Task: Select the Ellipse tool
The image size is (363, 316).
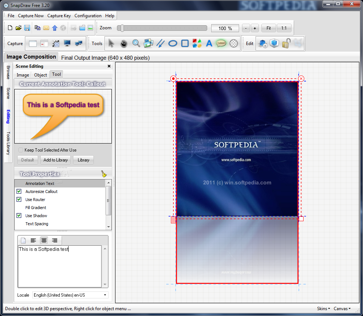Action: 173,43
